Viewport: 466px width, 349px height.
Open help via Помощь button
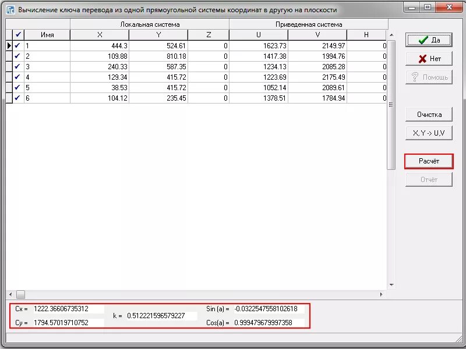coord(429,77)
